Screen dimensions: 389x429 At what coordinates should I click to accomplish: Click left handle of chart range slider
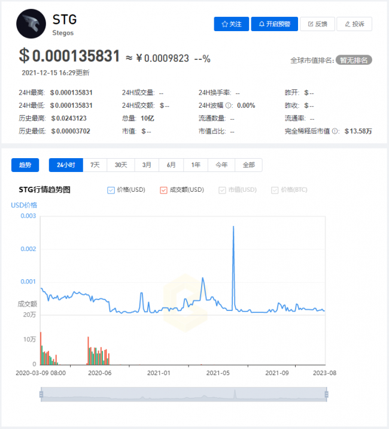(x=41, y=394)
